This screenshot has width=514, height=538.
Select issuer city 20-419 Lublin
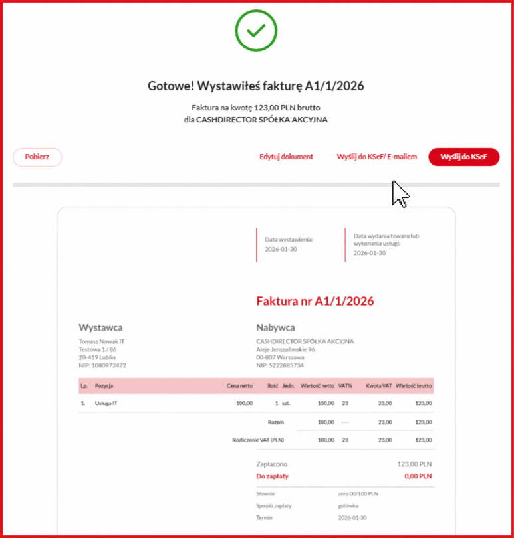pos(97,357)
